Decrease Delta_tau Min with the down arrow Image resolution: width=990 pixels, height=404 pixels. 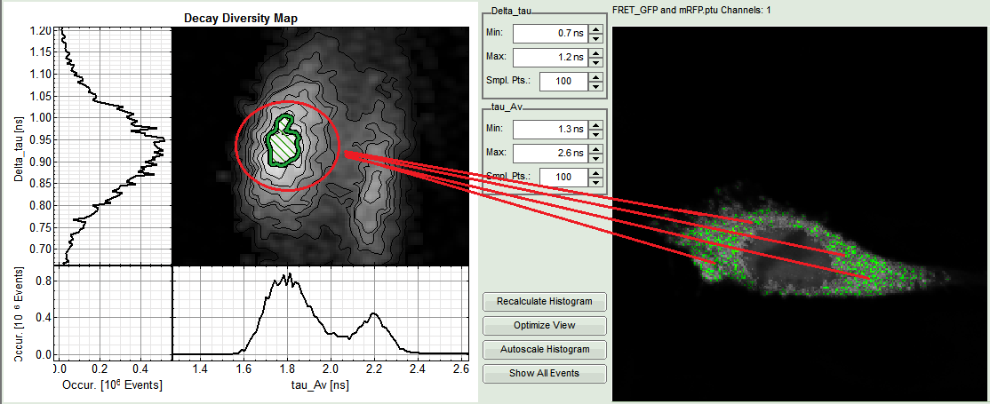595,37
